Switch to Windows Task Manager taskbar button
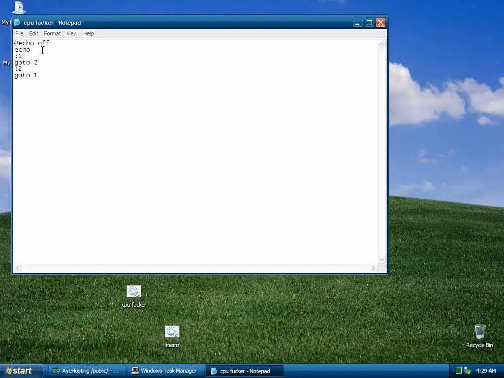Screen dimensions: 504x378 [164, 371]
